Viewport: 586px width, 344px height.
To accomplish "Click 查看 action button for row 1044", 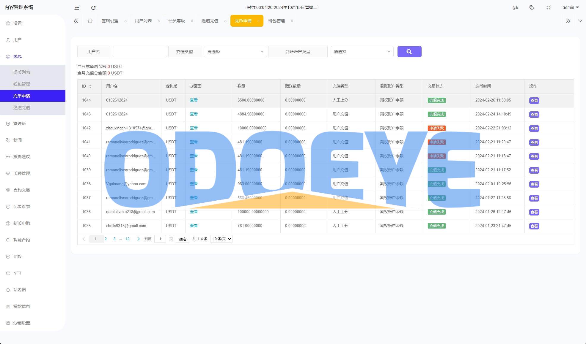I will pyautogui.click(x=534, y=101).
